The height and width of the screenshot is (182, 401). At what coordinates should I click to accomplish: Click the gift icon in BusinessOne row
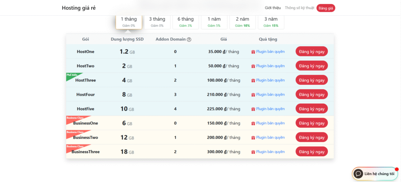click(253, 123)
